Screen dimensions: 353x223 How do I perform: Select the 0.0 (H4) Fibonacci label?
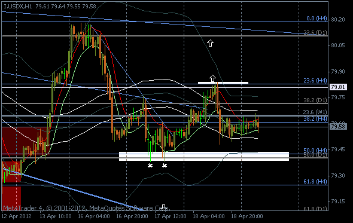pyautogui.click(x=317, y=19)
